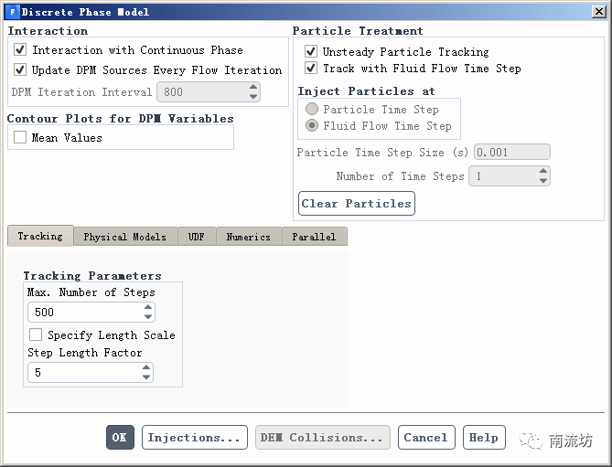The image size is (612, 467).
Task: Open the UDF tab
Action: tap(197, 237)
